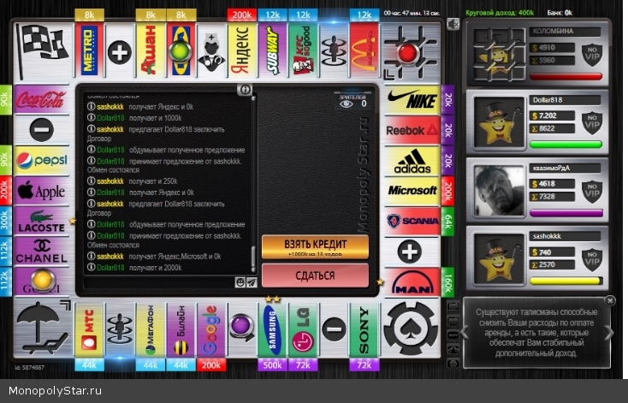Click the 'Круговой доход: 400k' label
Screen dimensions: 628x403
click(500, 13)
